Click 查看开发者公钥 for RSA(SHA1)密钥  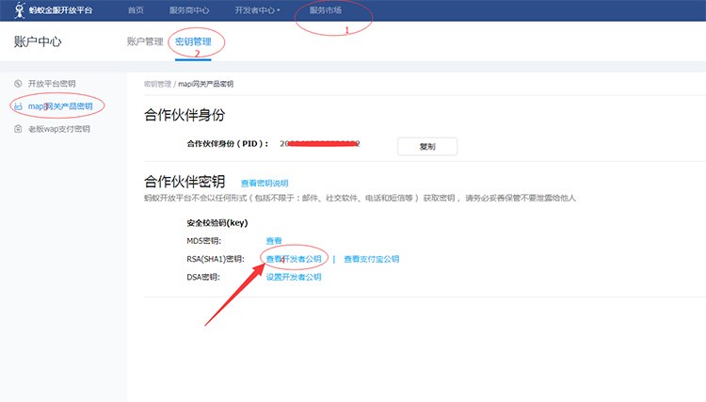click(294, 259)
